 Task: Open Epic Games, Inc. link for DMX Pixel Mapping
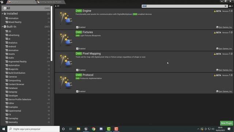click(225, 70)
